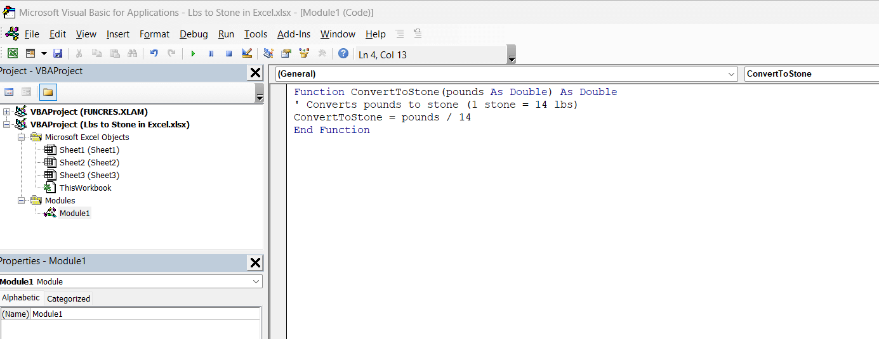Screen dimensions: 879x339
Task: Select Sheet2 (Sheet2) in project tree
Action: point(89,163)
